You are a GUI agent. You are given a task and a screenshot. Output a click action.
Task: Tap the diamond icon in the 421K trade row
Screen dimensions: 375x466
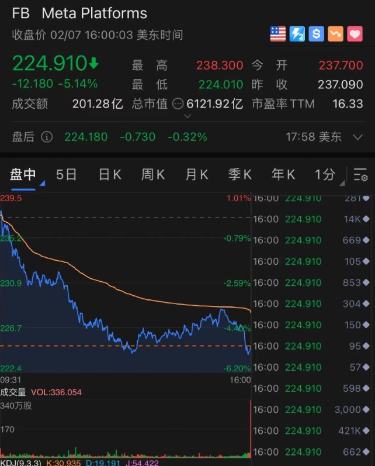pyautogui.click(x=366, y=431)
